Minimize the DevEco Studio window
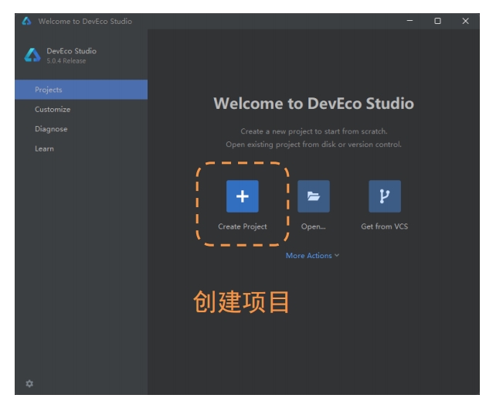Screen dimensions: 503x405 [x=410, y=21]
